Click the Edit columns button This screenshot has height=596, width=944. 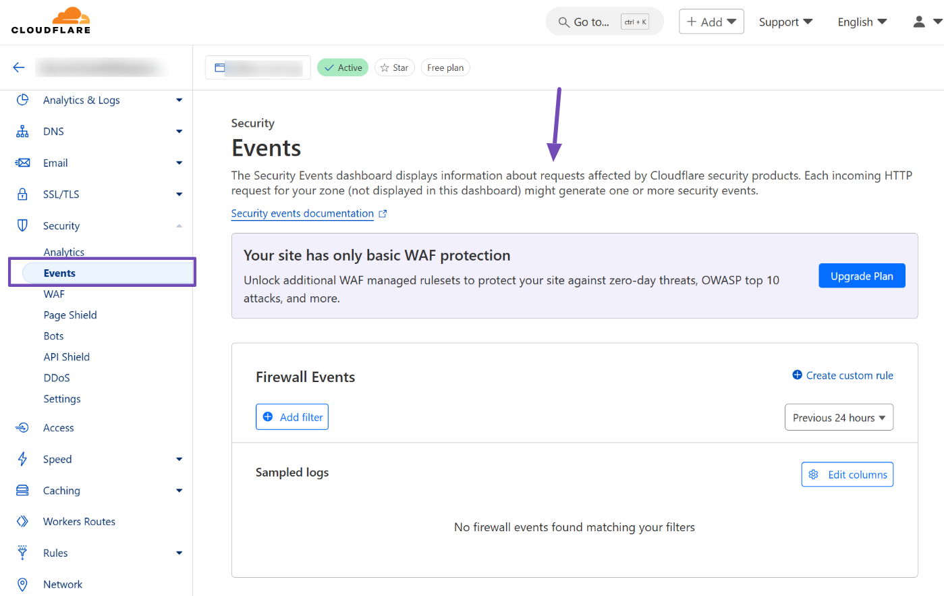(847, 475)
